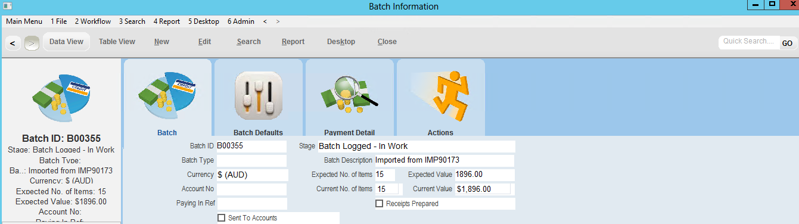
Task: Click the Edit toolbar button
Action: click(x=204, y=42)
